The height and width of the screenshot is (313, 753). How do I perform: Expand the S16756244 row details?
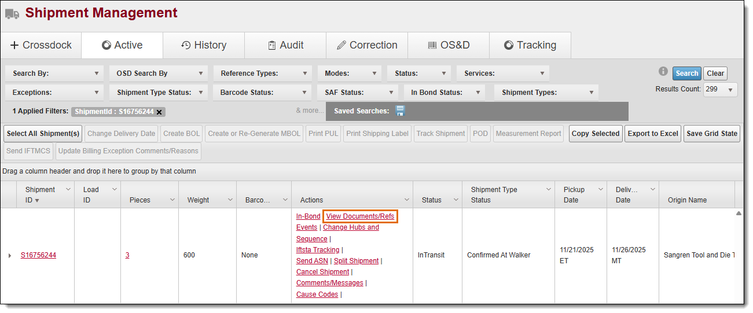(9, 256)
